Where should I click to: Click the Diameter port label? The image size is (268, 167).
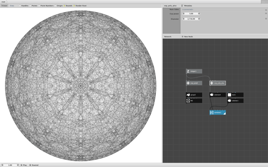(175, 19)
